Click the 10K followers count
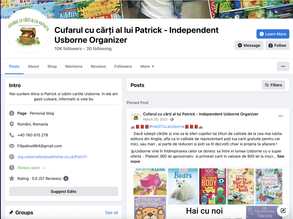The width and height of the screenshot is (293, 219). [x=68, y=48]
